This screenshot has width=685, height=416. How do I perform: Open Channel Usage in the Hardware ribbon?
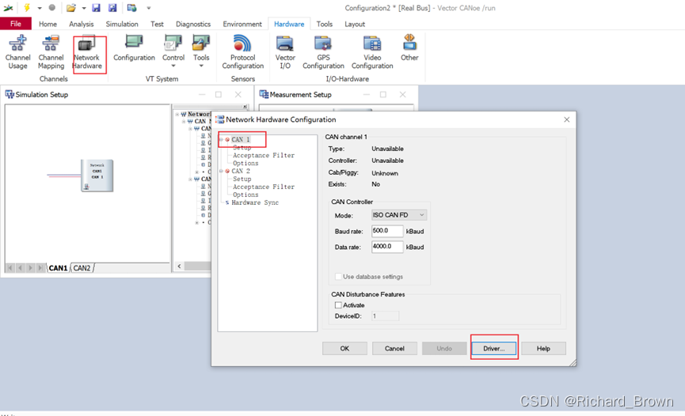[17, 52]
